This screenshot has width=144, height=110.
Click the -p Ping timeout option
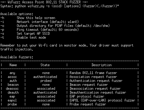tap(39, 30)
